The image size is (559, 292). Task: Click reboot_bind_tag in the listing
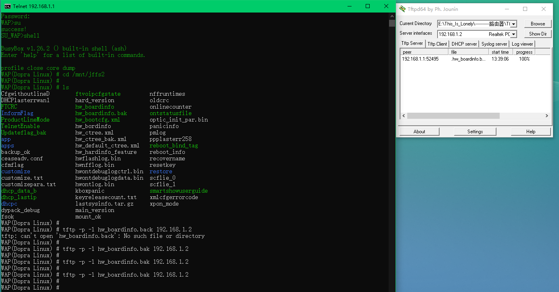(x=174, y=145)
